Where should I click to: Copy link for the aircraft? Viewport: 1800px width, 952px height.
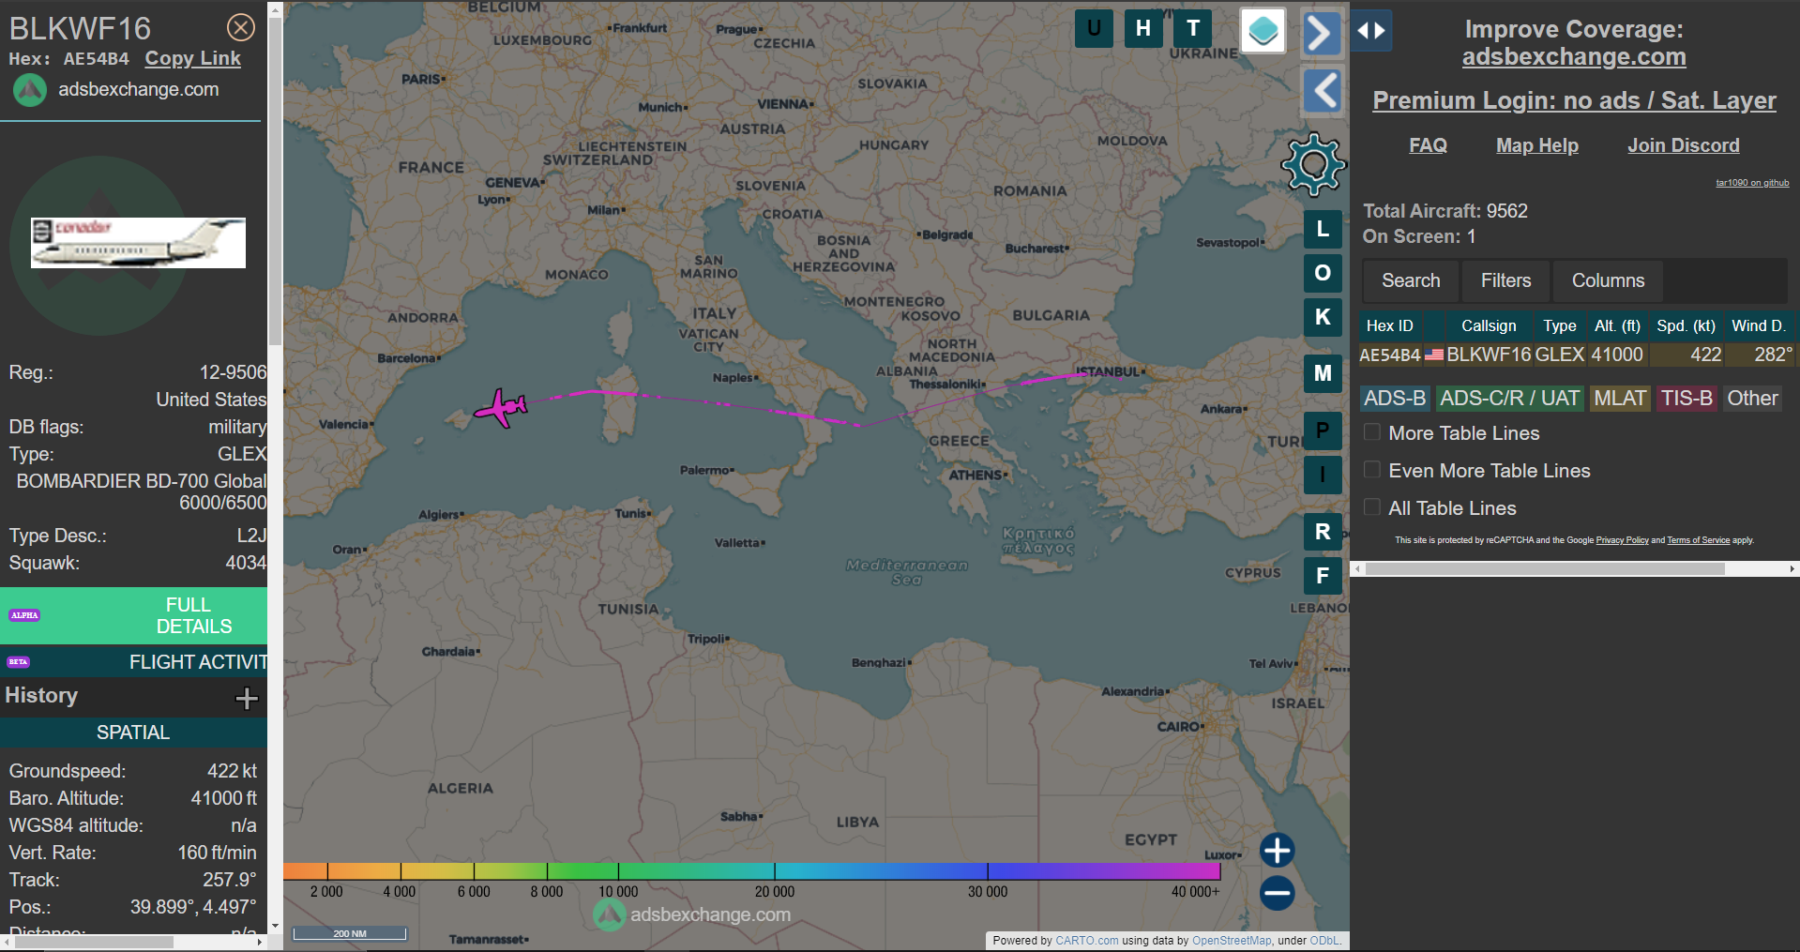tap(192, 58)
